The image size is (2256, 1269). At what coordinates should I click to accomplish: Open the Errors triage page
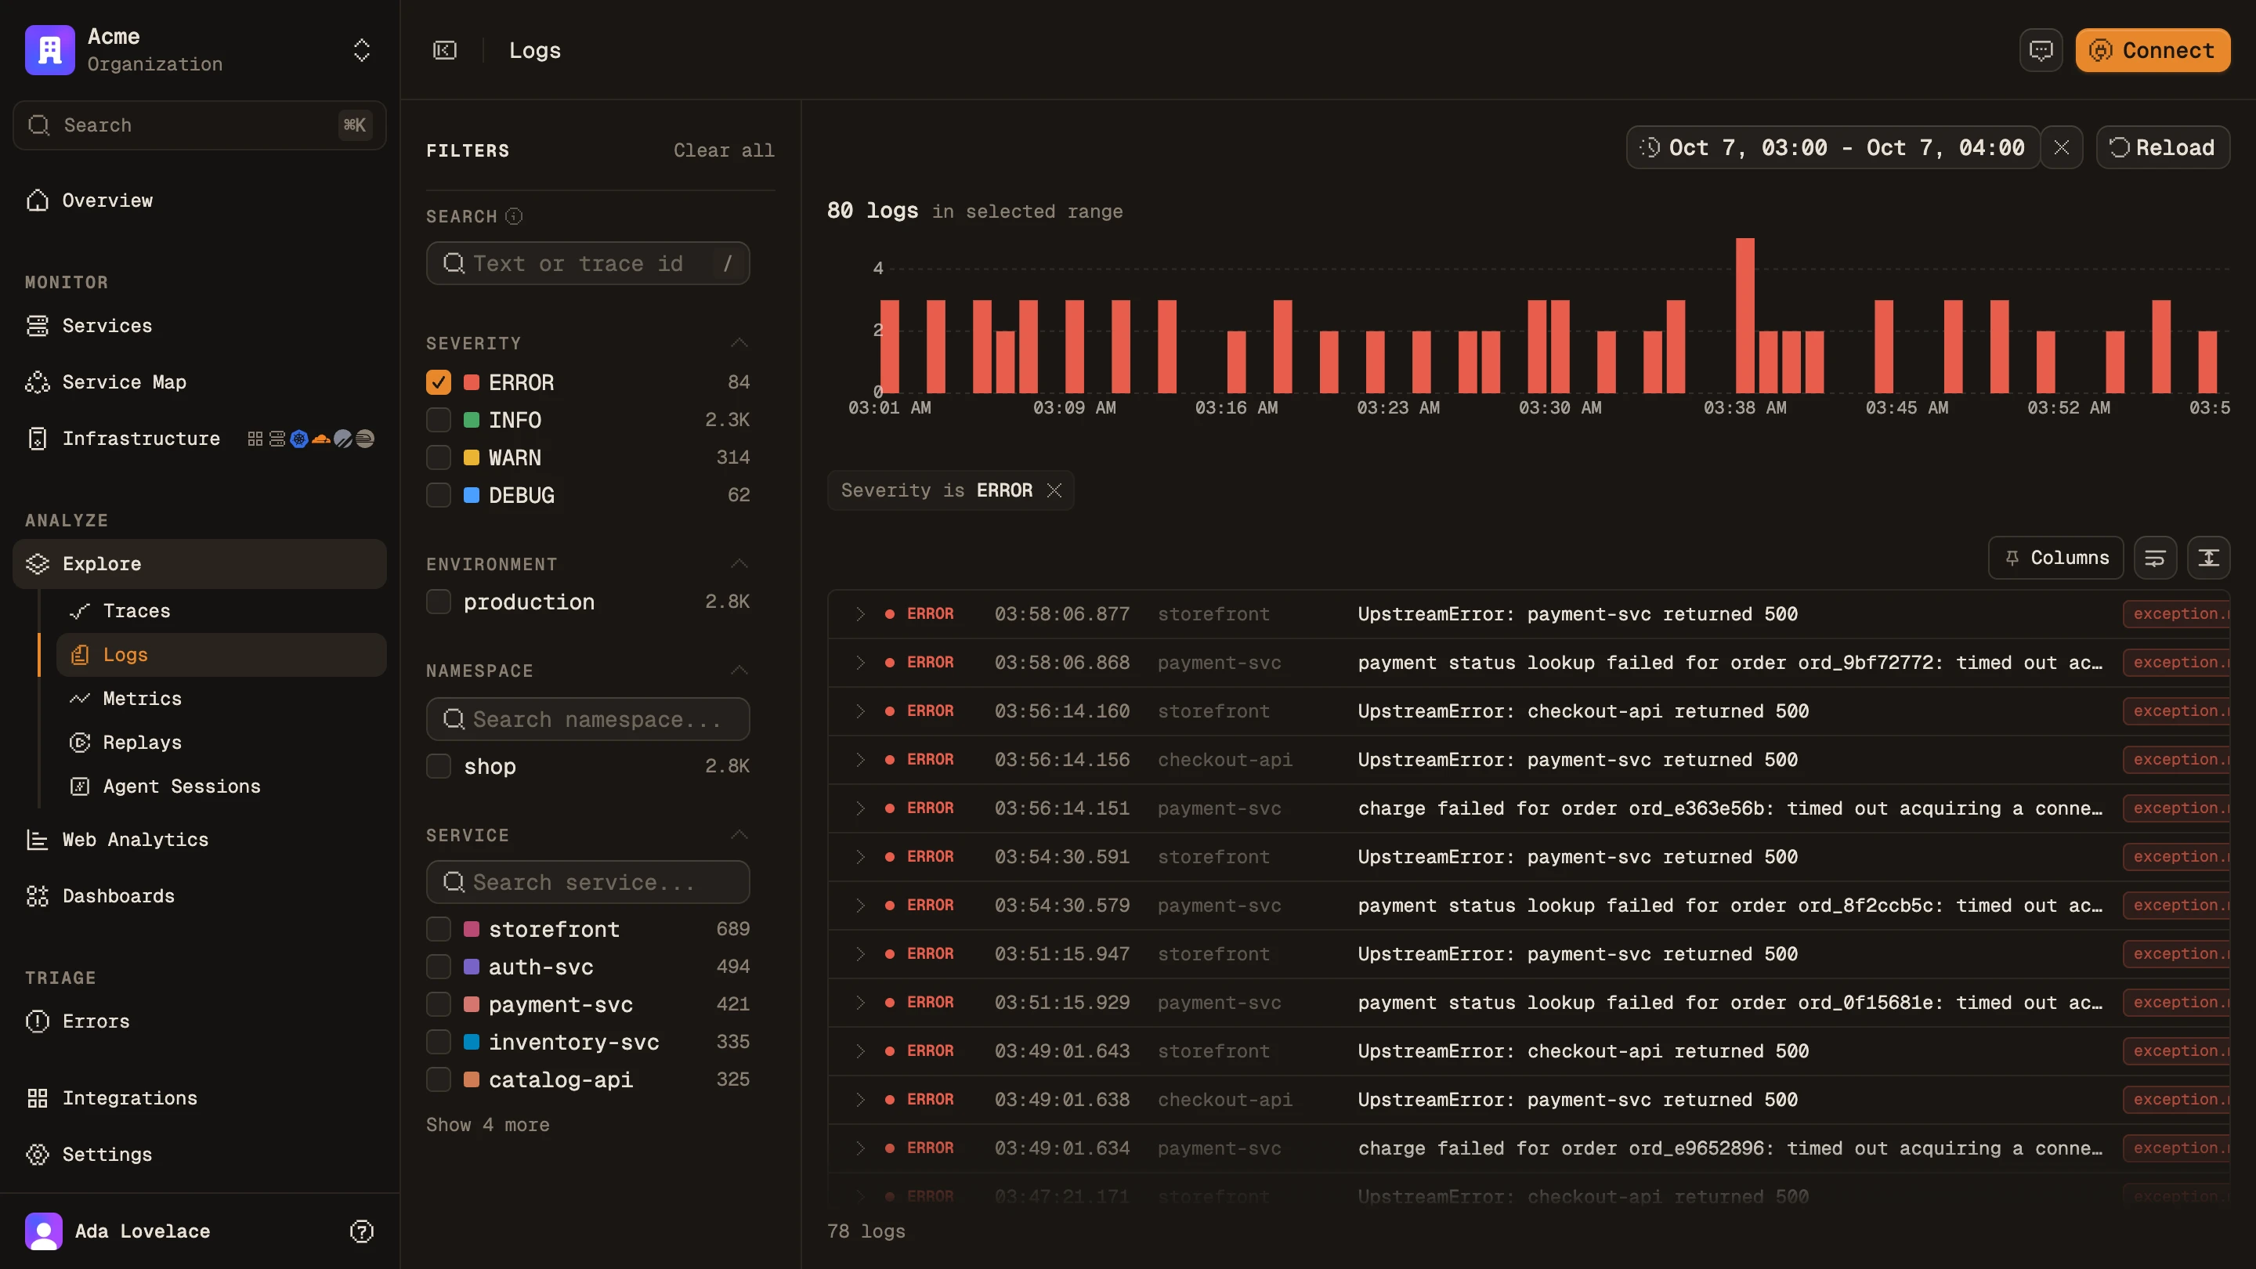click(200, 1021)
